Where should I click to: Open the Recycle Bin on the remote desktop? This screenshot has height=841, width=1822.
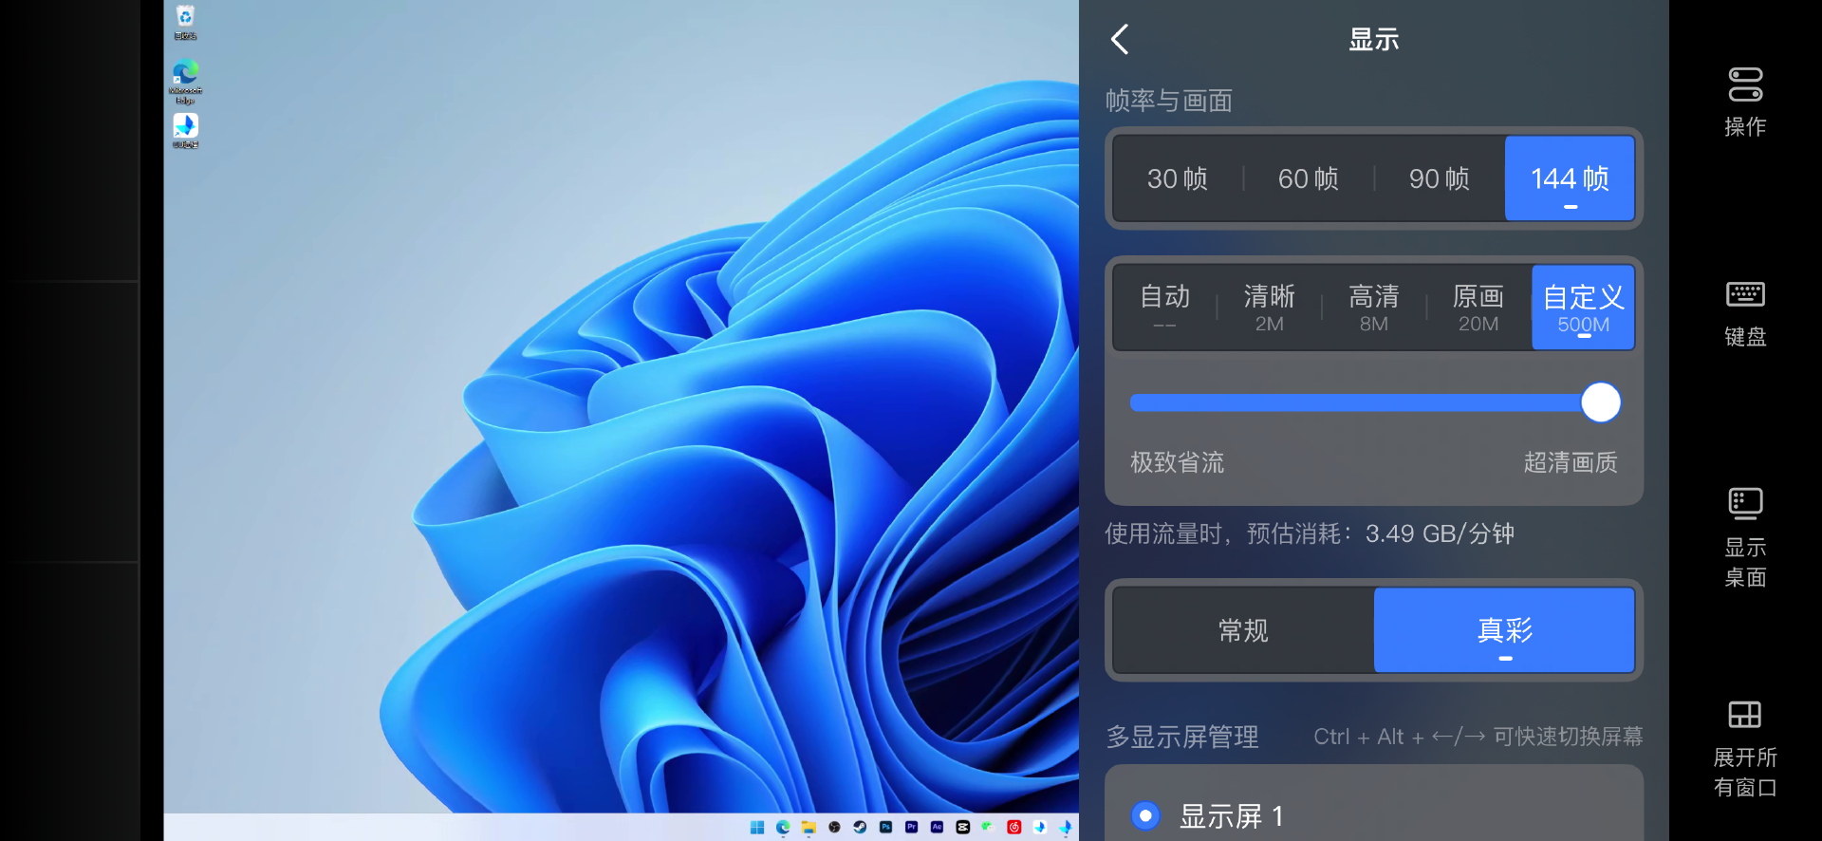point(185,22)
